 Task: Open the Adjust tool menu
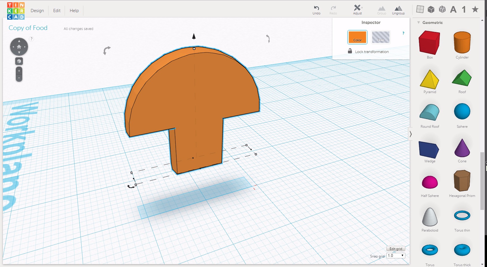tap(357, 10)
